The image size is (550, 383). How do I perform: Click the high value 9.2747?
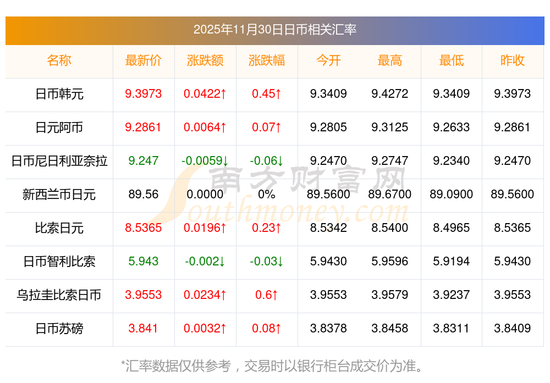click(x=390, y=160)
